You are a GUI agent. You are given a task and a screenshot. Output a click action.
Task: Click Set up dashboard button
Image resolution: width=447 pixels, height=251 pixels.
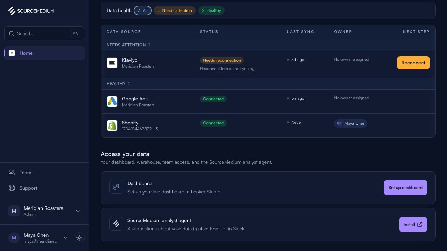405,188
